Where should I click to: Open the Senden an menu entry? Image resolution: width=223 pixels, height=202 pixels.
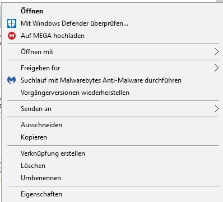tap(36, 109)
